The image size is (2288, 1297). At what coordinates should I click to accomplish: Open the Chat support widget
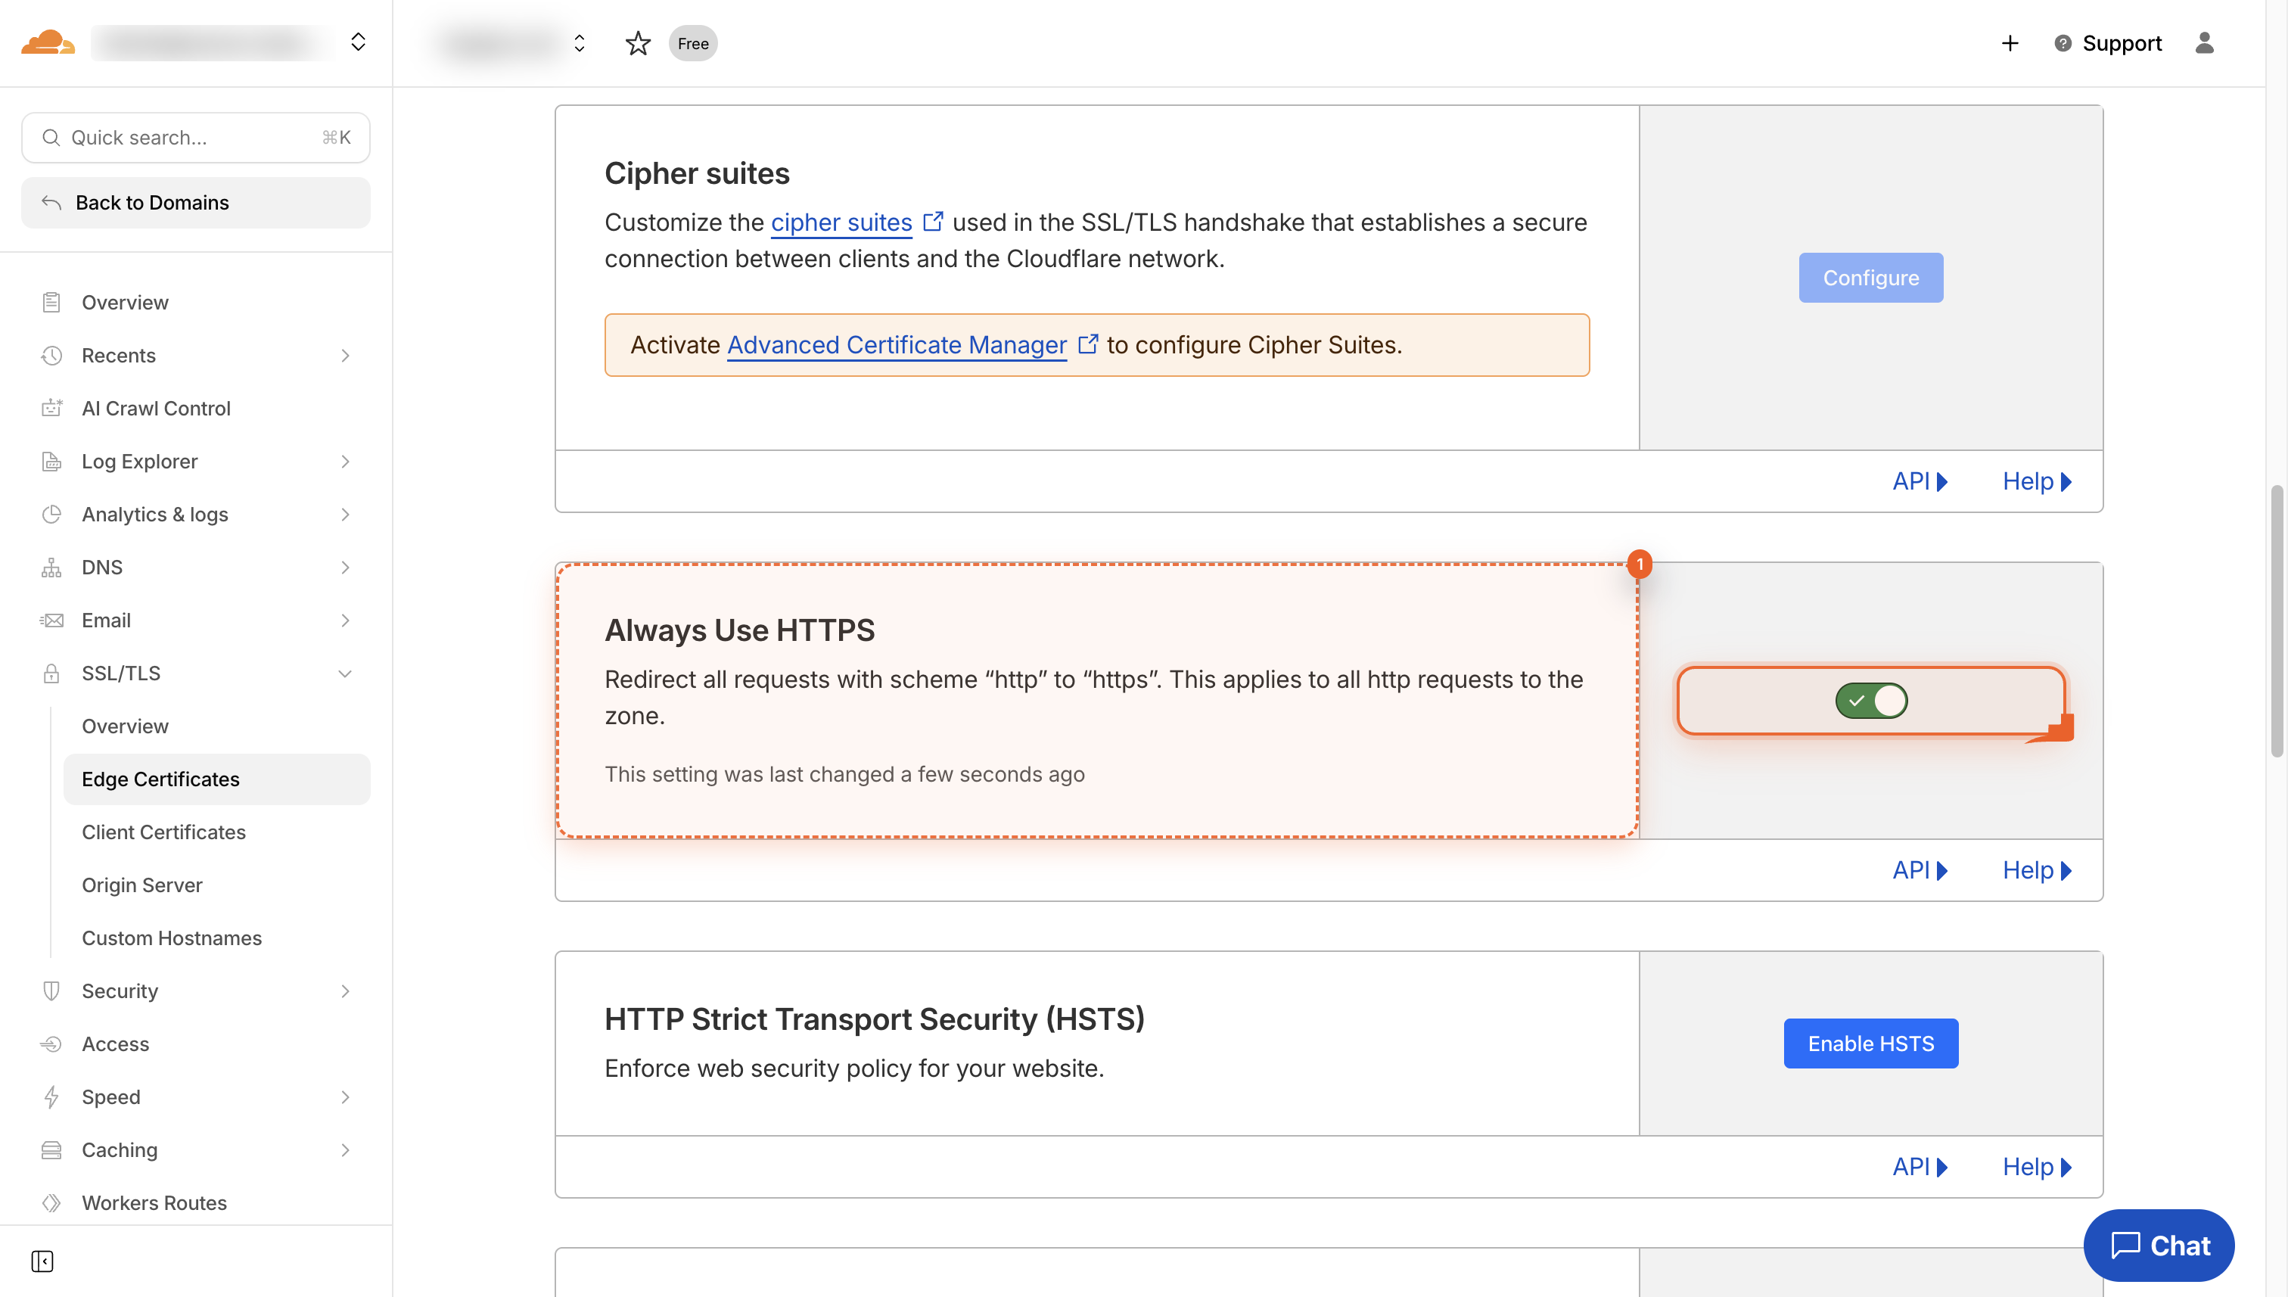[2159, 1245]
